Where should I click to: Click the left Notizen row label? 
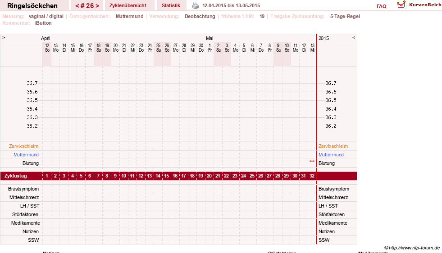point(31,231)
